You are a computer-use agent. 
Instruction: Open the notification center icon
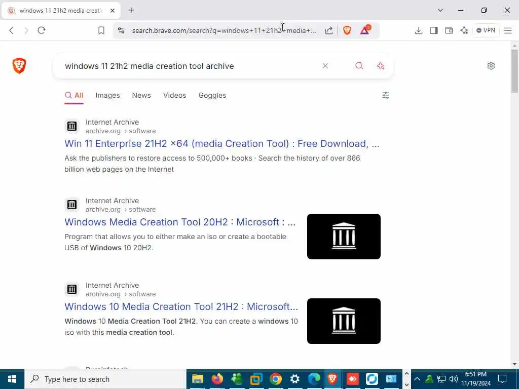(x=502, y=379)
